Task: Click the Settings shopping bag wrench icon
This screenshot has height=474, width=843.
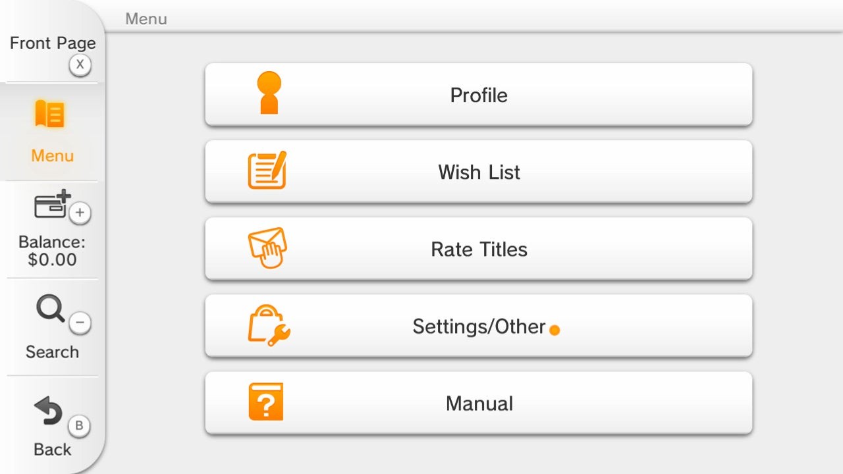Action: click(268, 325)
